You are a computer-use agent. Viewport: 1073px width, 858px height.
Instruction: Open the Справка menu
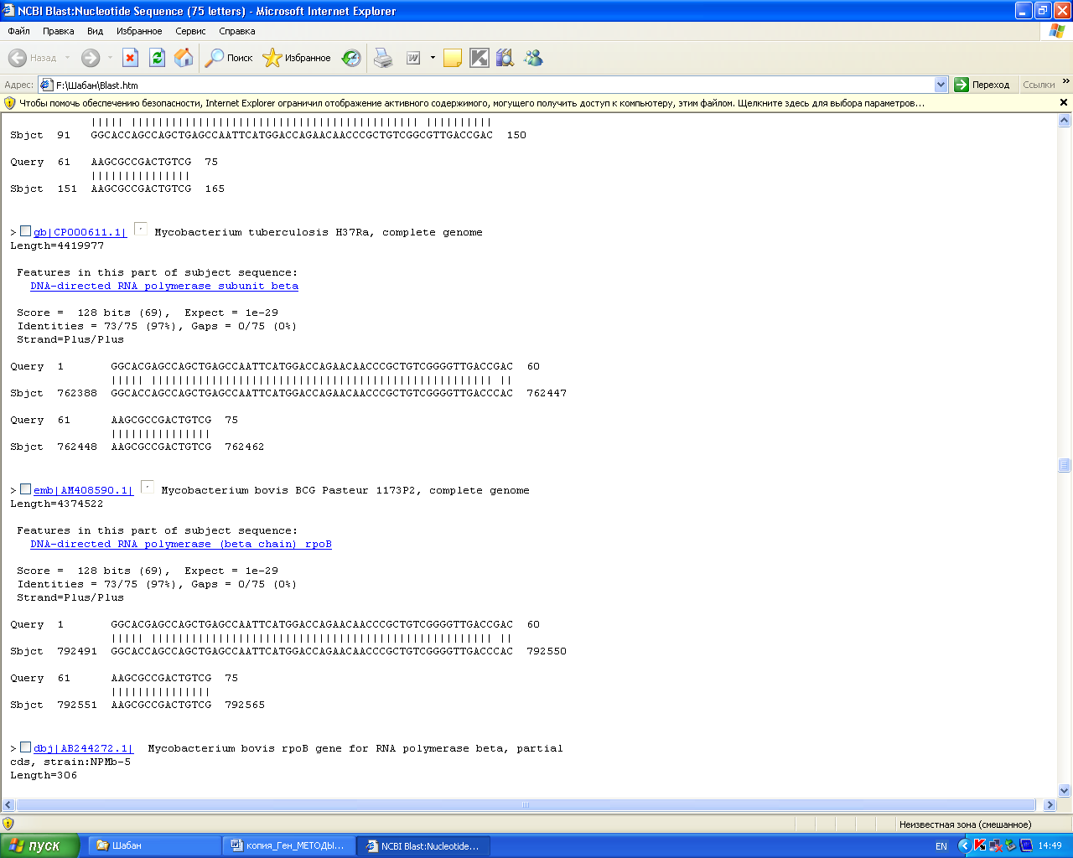coord(237,31)
